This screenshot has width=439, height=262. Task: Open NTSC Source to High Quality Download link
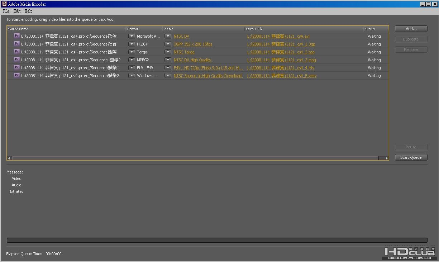point(208,76)
